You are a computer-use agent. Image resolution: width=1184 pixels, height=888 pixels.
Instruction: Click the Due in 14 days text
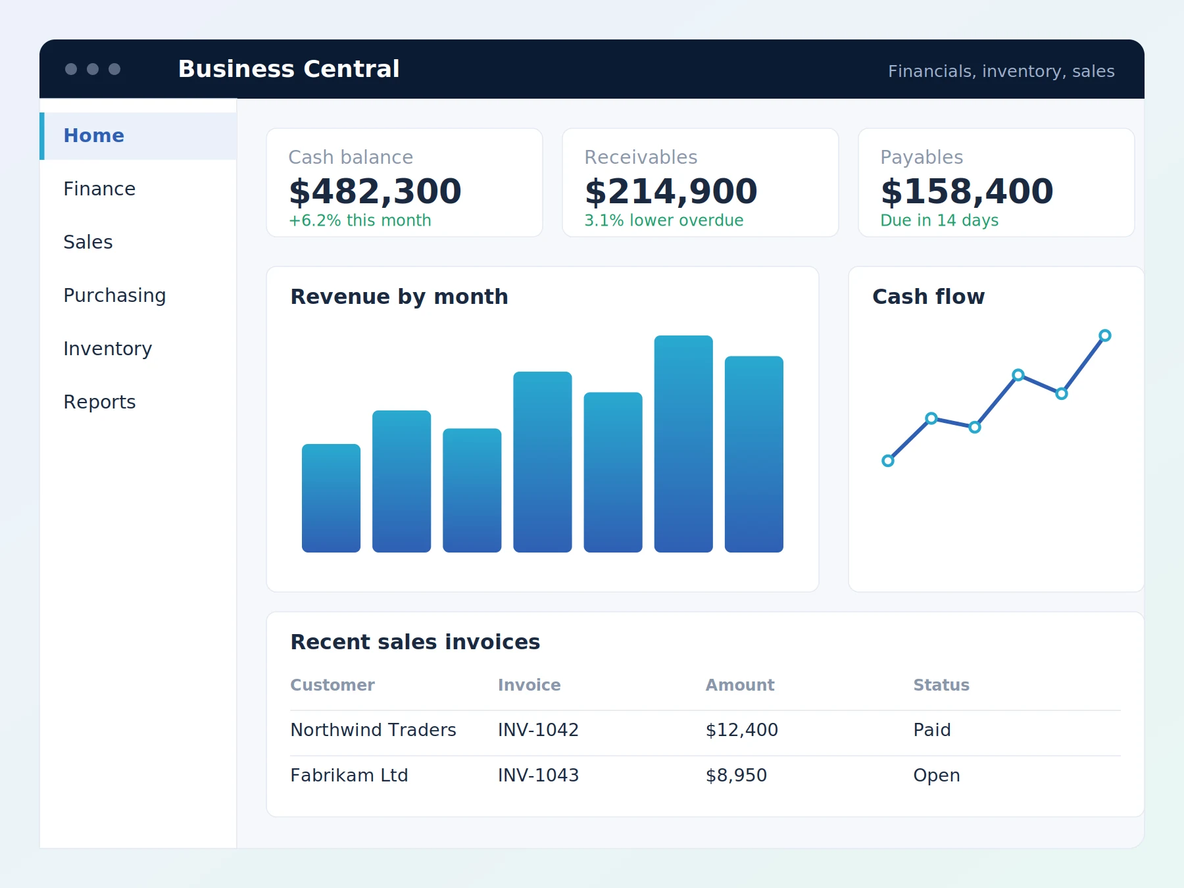939,220
